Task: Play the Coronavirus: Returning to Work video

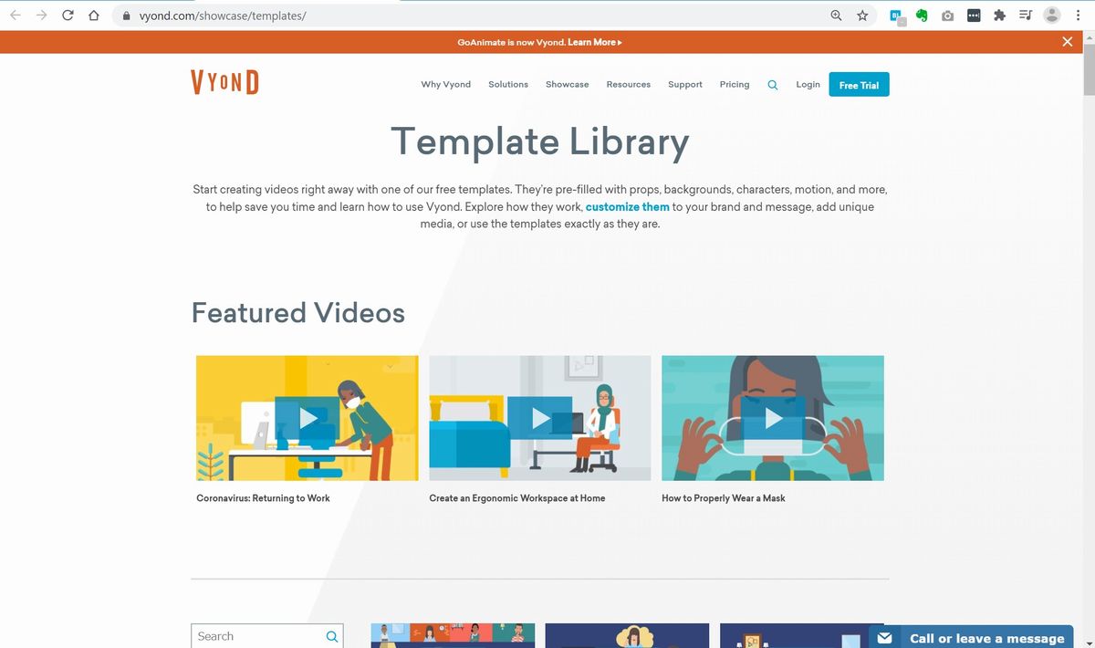Action: pyautogui.click(x=308, y=418)
